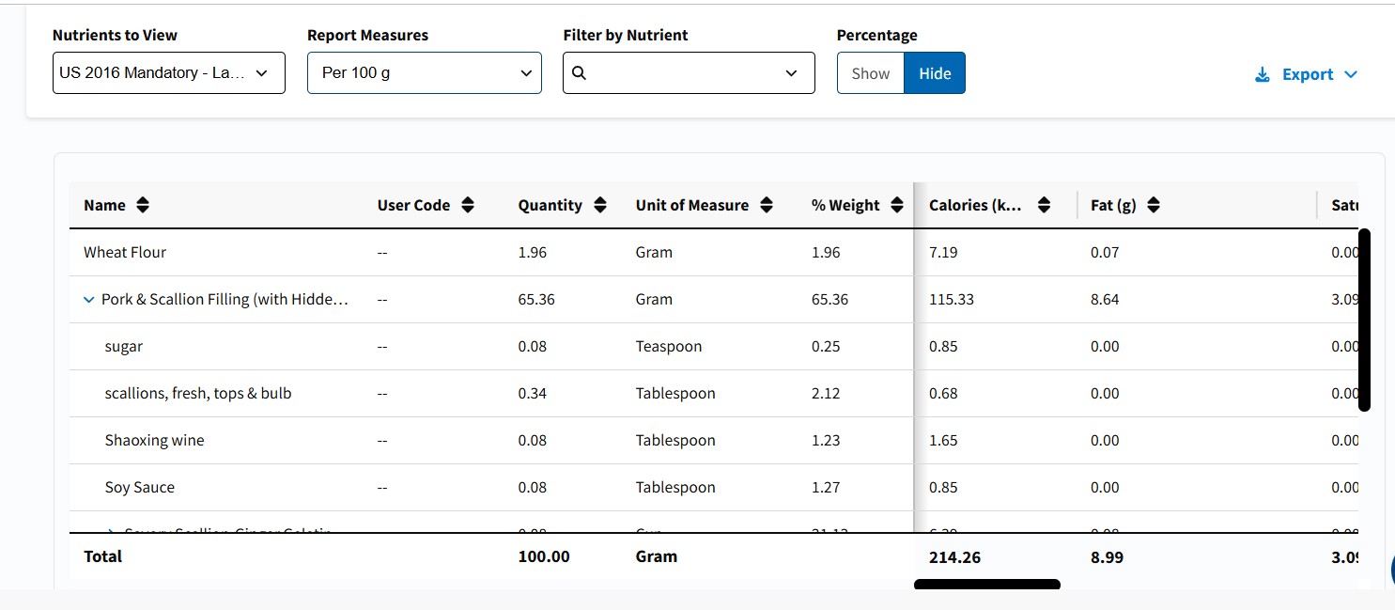The width and height of the screenshot is (1395, 610).
Task: Select Hide percentage option
Action: pos(935,73)
